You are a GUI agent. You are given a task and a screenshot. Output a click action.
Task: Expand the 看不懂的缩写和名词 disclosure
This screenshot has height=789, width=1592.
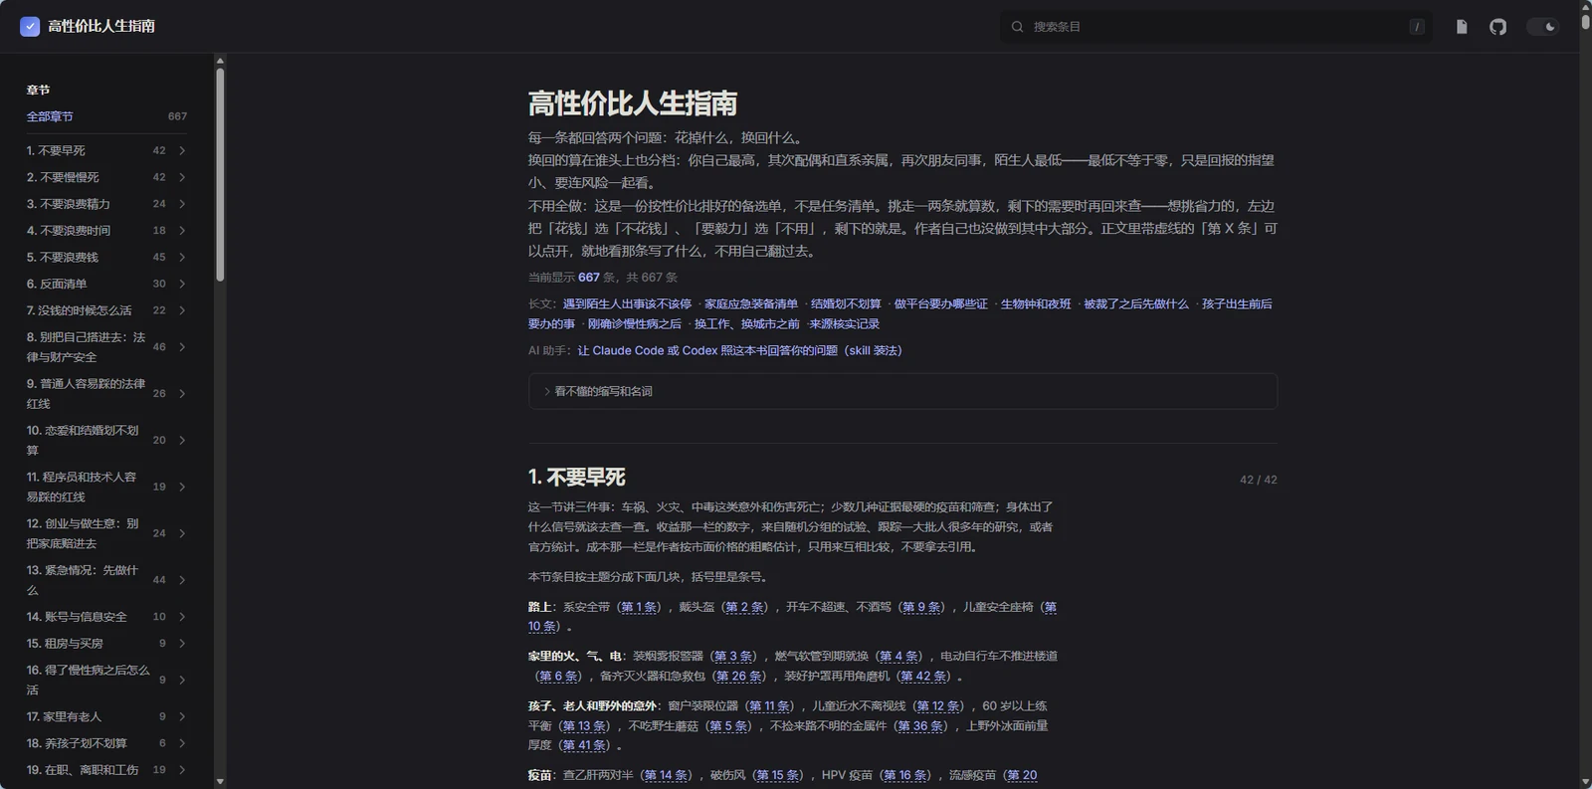(902, 391)
